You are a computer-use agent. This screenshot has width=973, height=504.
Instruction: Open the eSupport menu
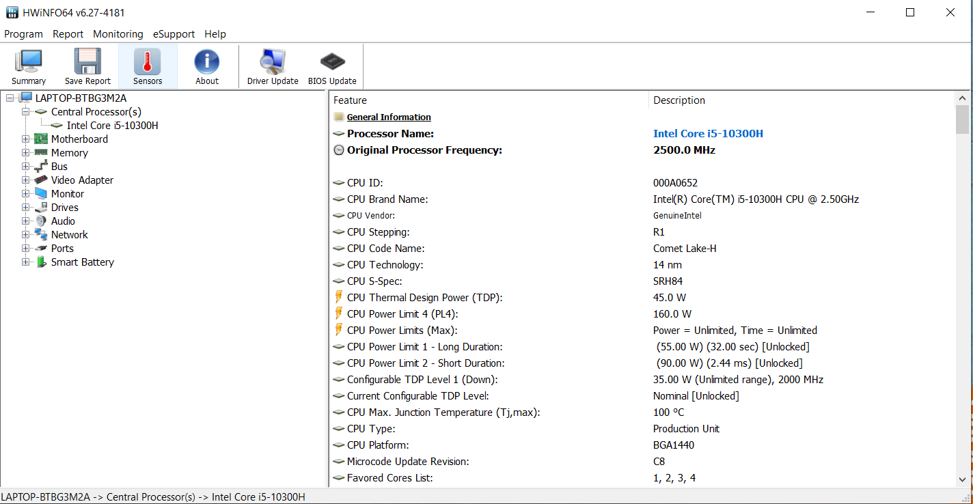(x=174, y=34)
